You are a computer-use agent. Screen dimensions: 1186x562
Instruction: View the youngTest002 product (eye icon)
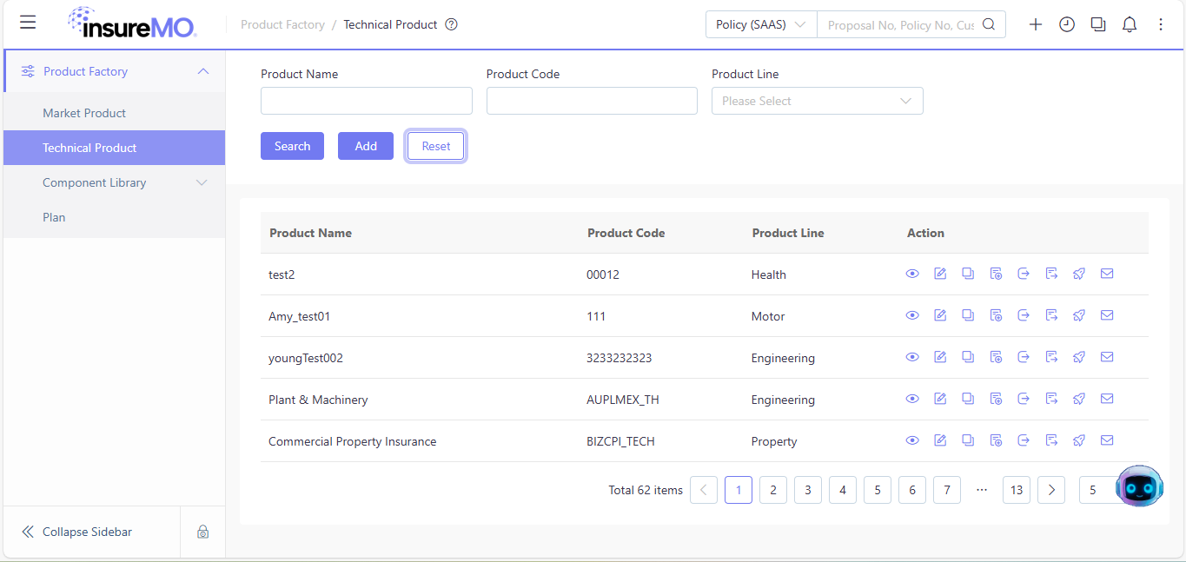(912, 357)
